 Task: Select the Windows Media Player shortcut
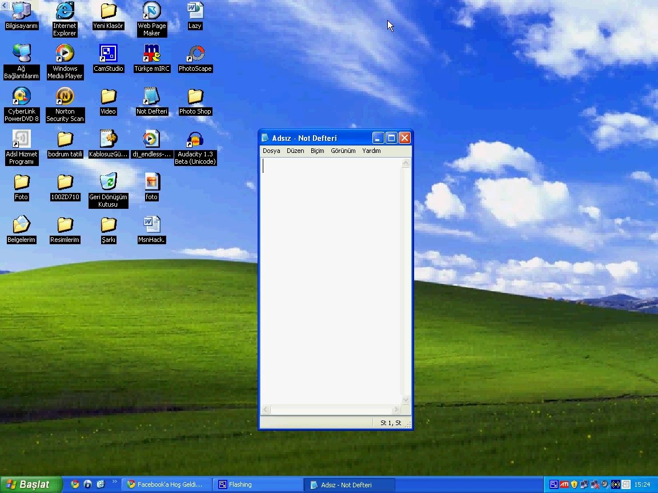65,62
